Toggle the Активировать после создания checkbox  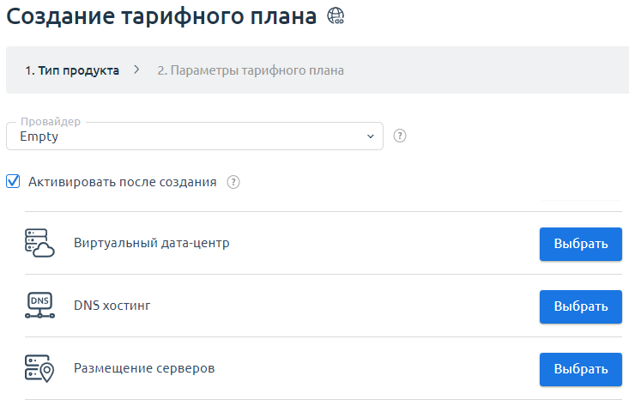point(13,181)
